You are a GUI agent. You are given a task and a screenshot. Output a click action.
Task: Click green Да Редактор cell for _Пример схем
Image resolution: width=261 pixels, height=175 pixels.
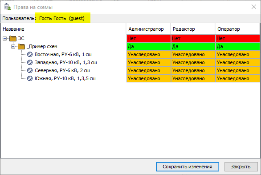pos(193,46)
